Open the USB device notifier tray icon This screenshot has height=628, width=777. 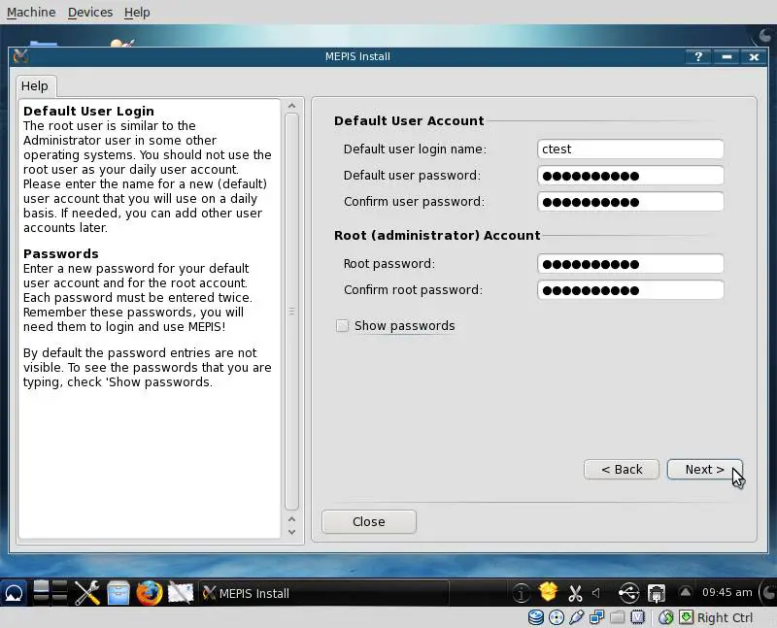coord(628,593)
